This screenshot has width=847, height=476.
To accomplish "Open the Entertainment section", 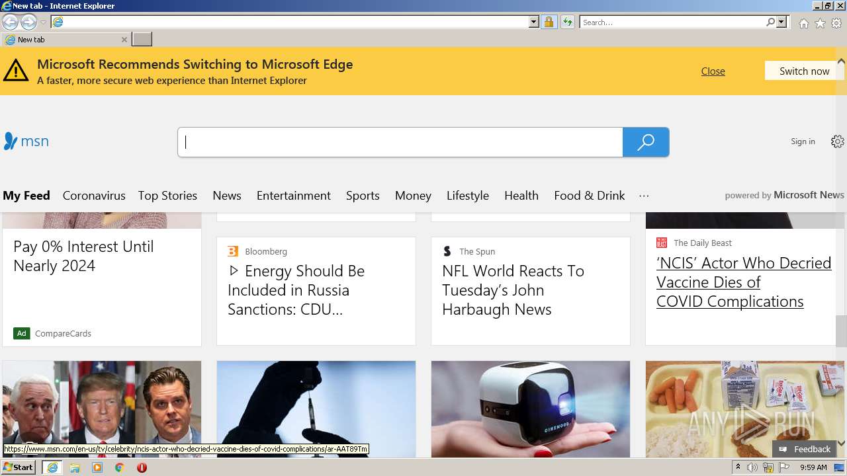I will [x=294, y=196].
